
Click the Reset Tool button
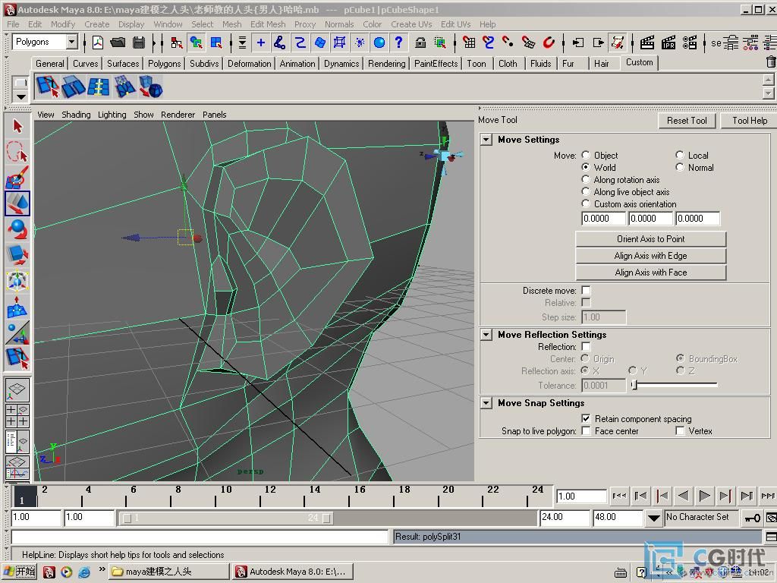tap(686, 121)
